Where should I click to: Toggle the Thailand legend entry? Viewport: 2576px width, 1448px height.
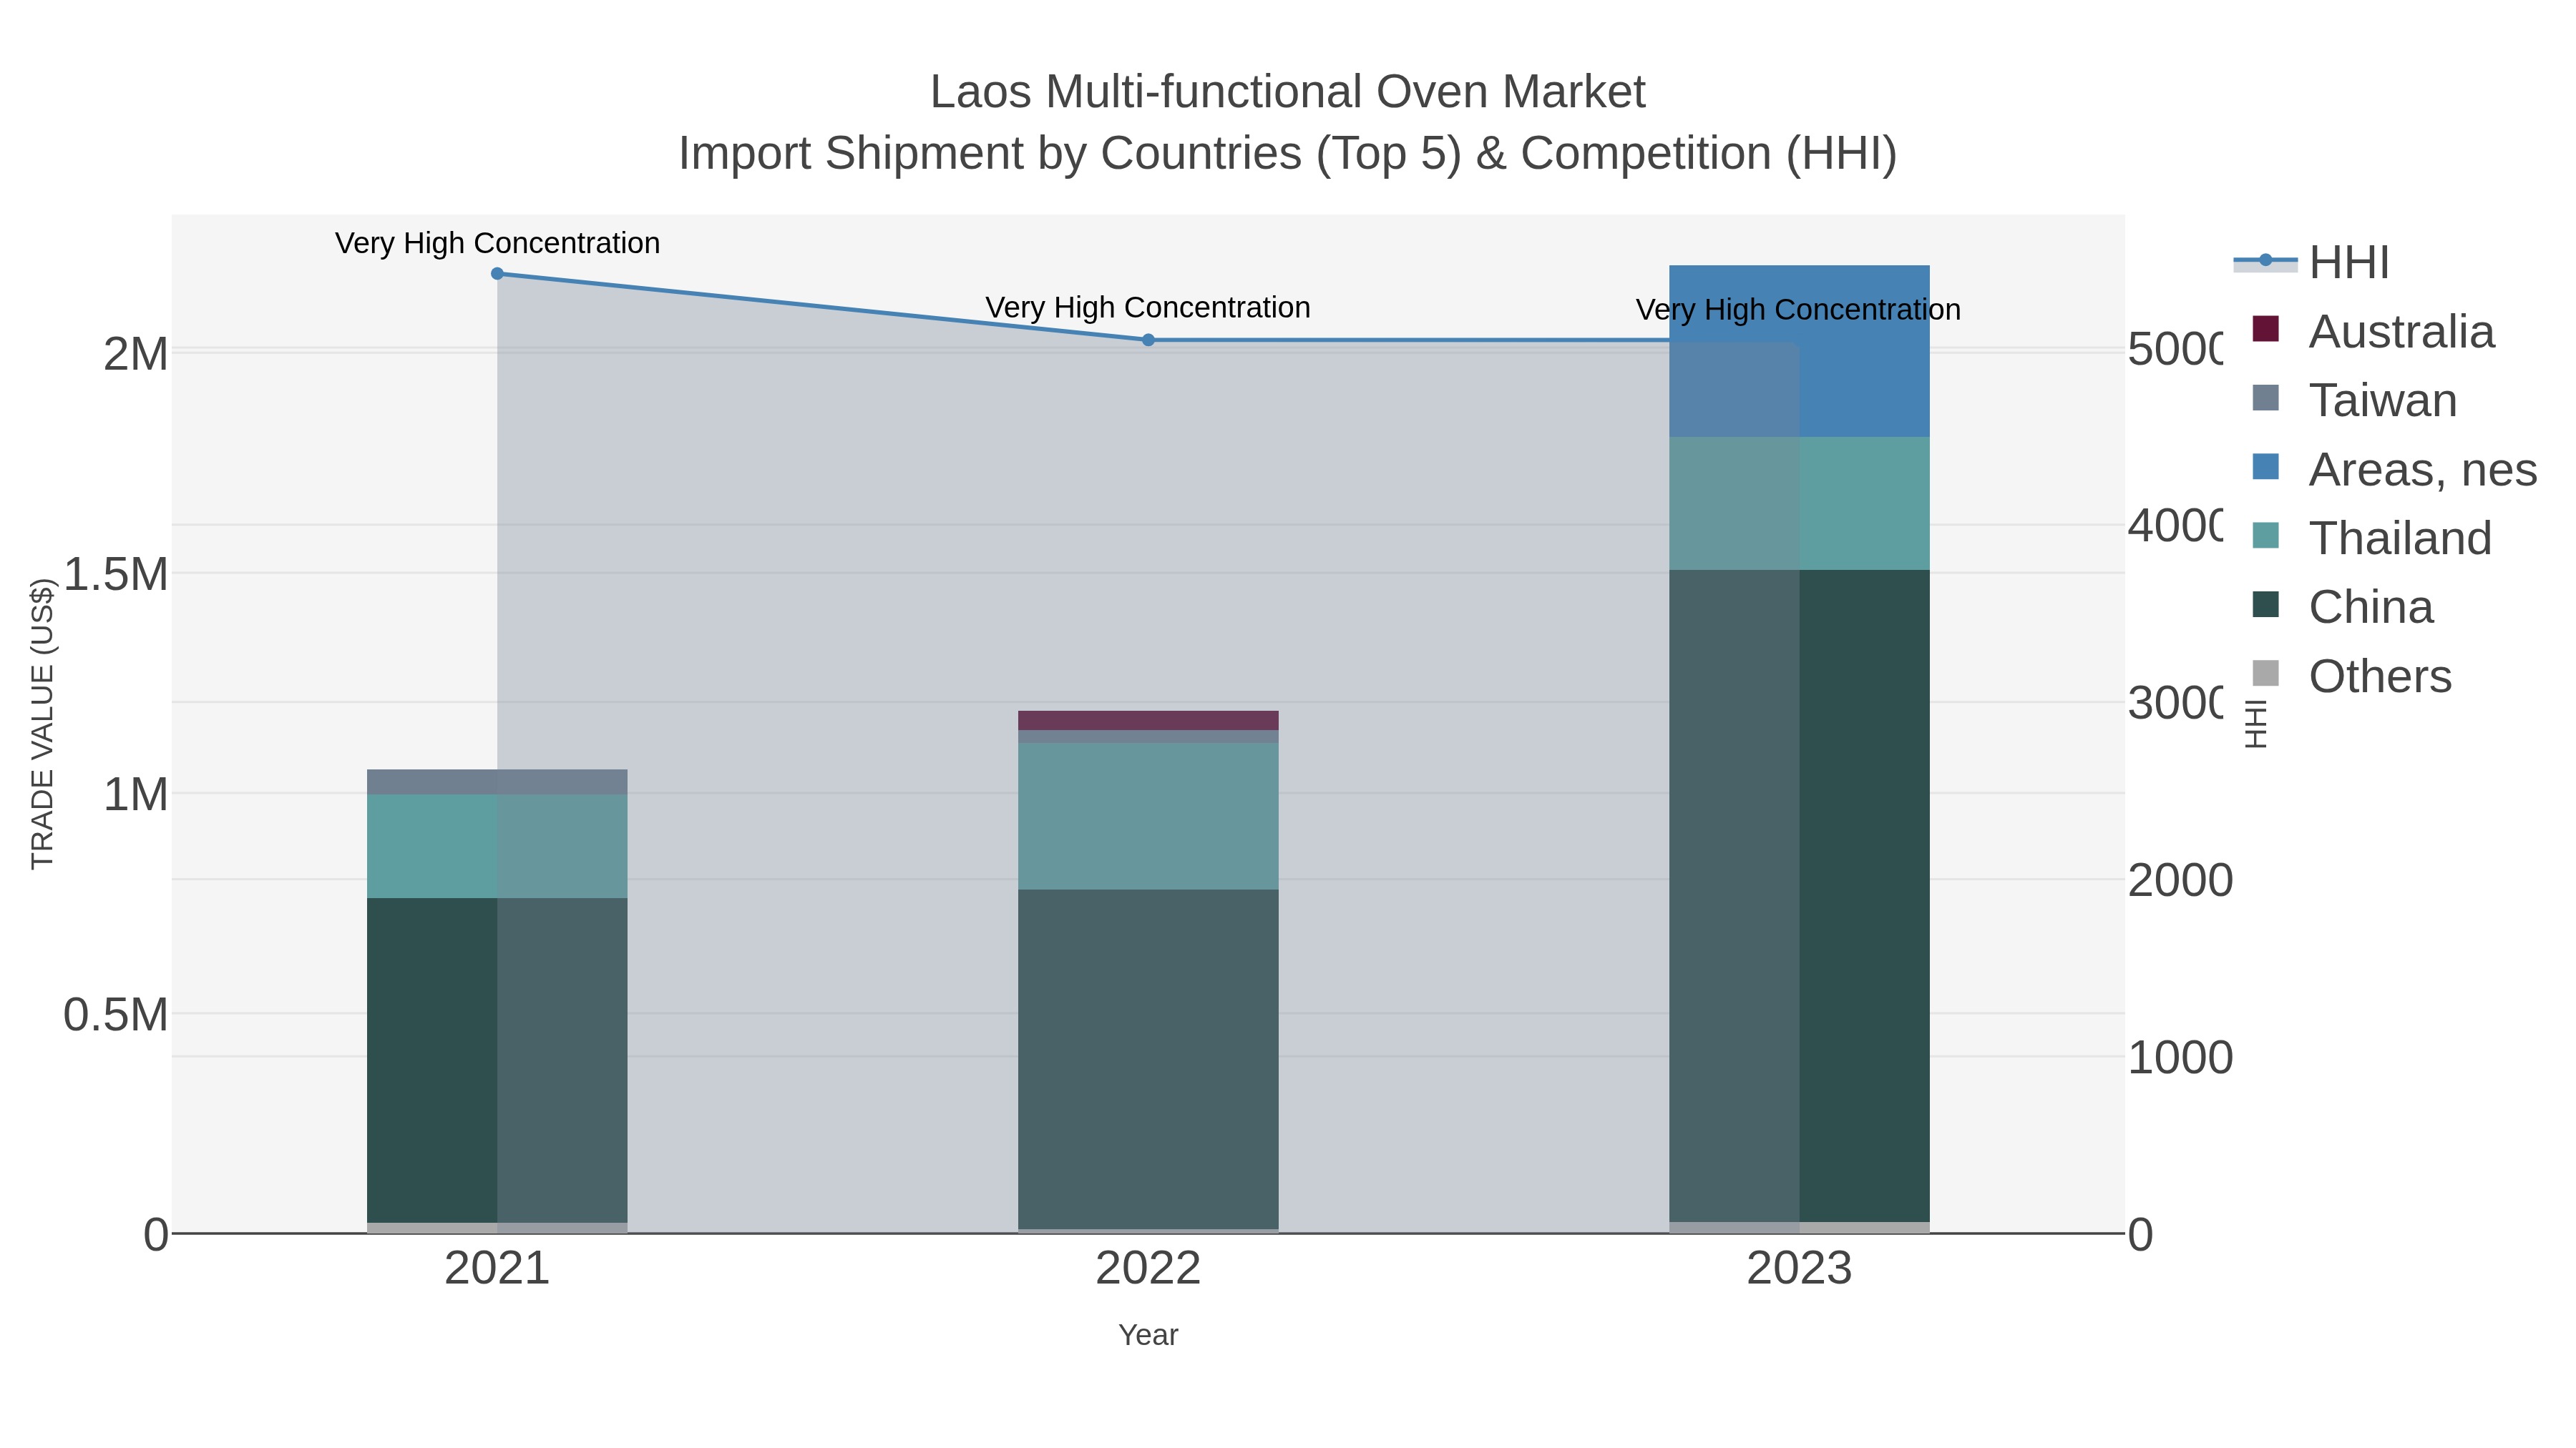[x=2371, y=538]
